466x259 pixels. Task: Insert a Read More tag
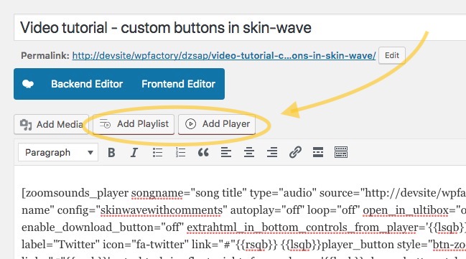[x=318, y=153]
